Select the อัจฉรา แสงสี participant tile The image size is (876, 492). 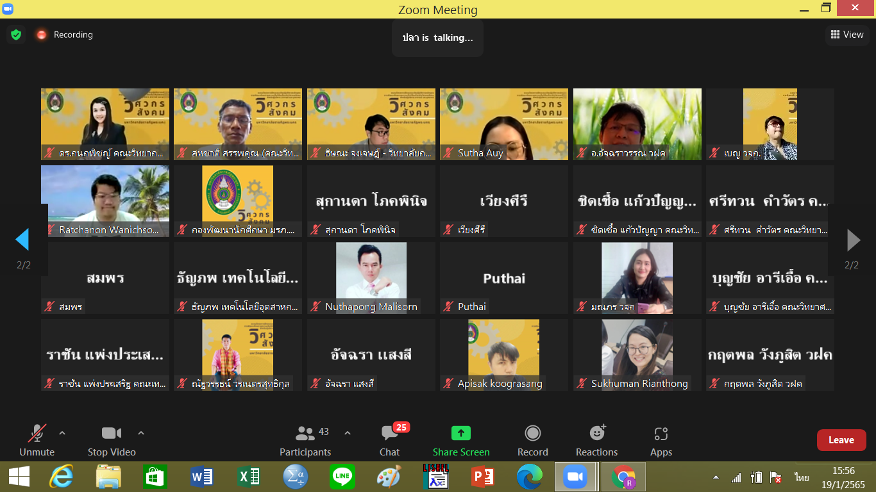[x=371, y=355]
